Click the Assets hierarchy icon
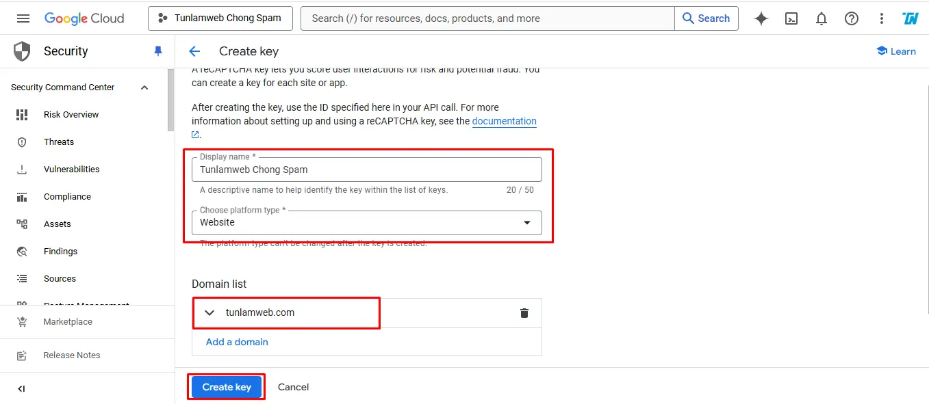929x404 pixels. click(x=22, y=224)
